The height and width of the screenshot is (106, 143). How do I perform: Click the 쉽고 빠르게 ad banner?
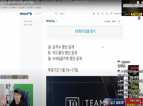tap(115, 102)
